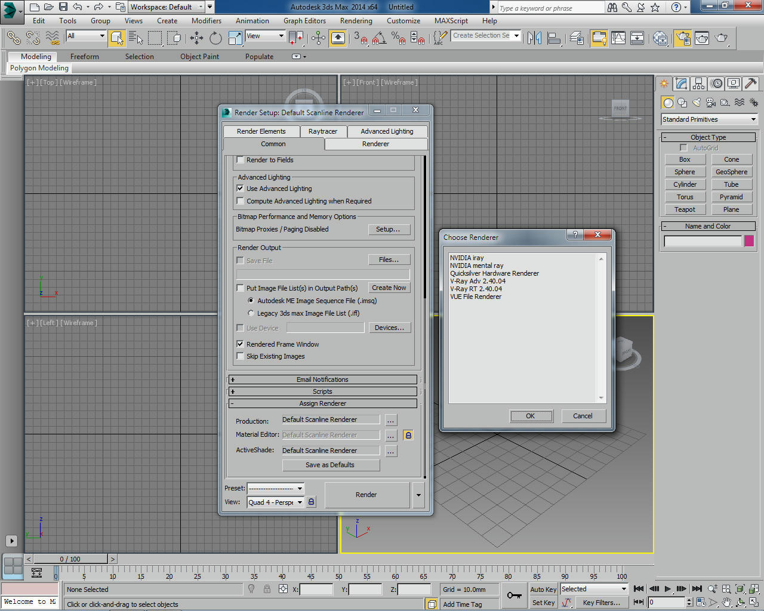
Task: Open the Freeform ribbon tab
Action: [85, 57]
